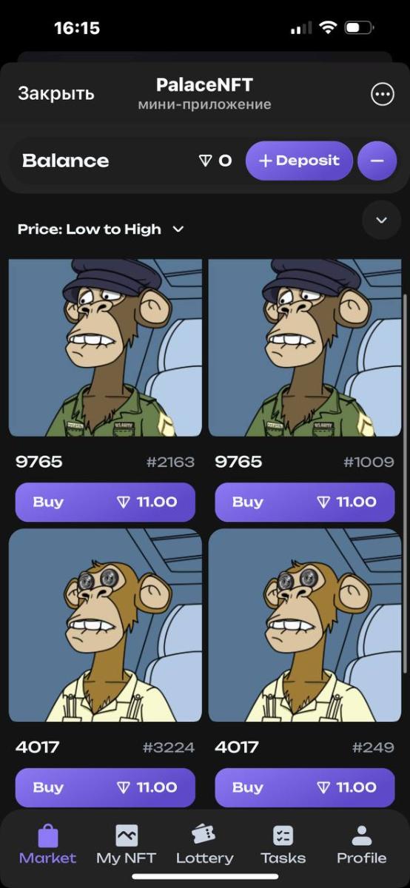Screen dimensions: 410x888
Task: Open the Lottery ticket icon
Action: coord(204,835)
